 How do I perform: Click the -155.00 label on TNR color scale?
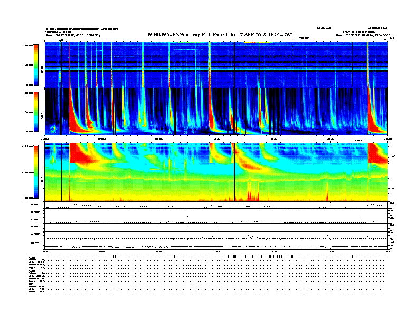pos(27,198)
